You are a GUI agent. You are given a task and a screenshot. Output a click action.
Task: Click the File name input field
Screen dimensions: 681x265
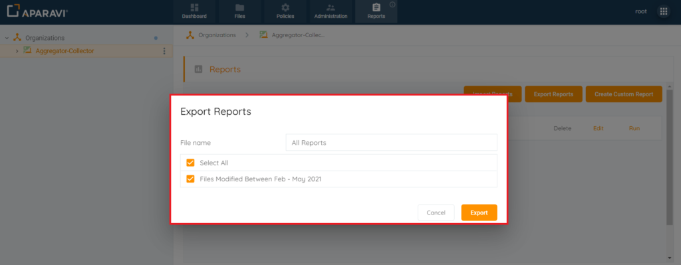point(391,142)
